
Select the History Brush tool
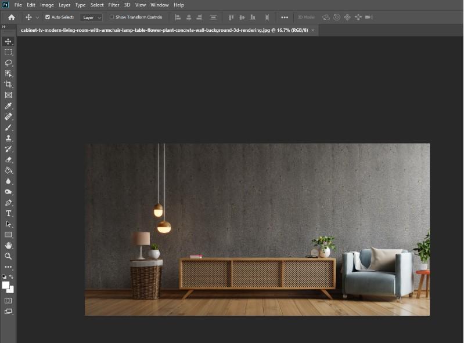pyautogui.click(x=8, y=149)
